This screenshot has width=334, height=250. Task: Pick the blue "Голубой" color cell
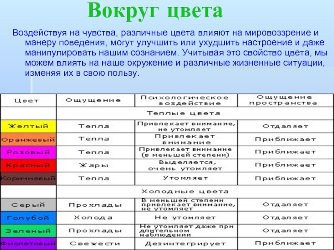pyautogui.click(x=28, y=217)
